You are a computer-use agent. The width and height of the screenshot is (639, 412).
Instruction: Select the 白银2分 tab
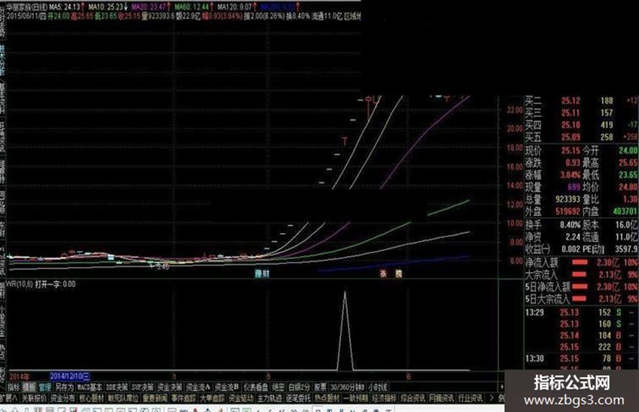tap(299, 387)
